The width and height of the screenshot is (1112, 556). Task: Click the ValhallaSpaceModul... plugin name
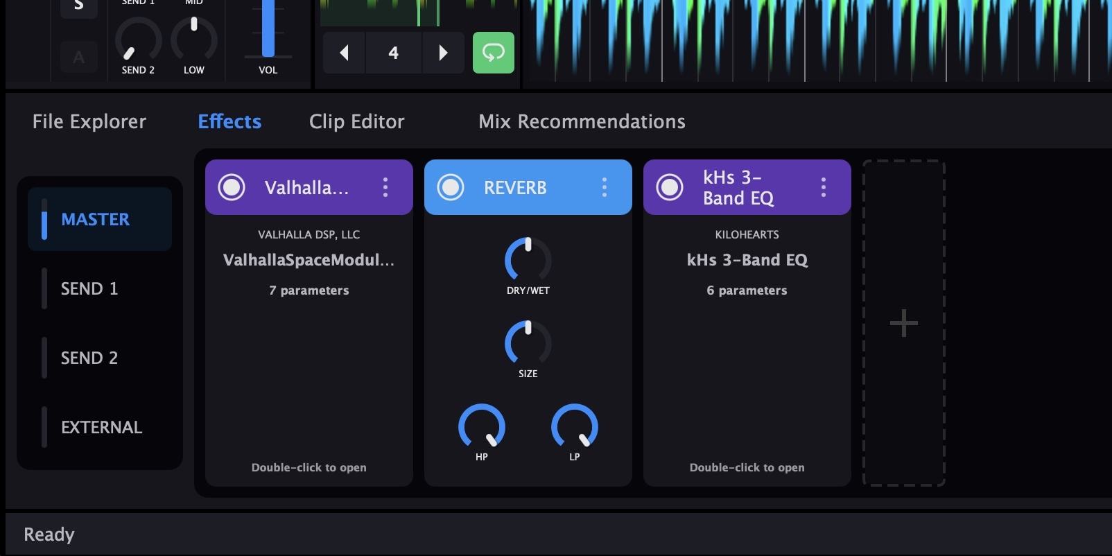click(309, 260)
